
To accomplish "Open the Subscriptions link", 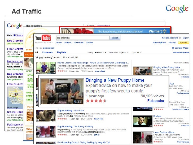I will click(x=159, y=42).
